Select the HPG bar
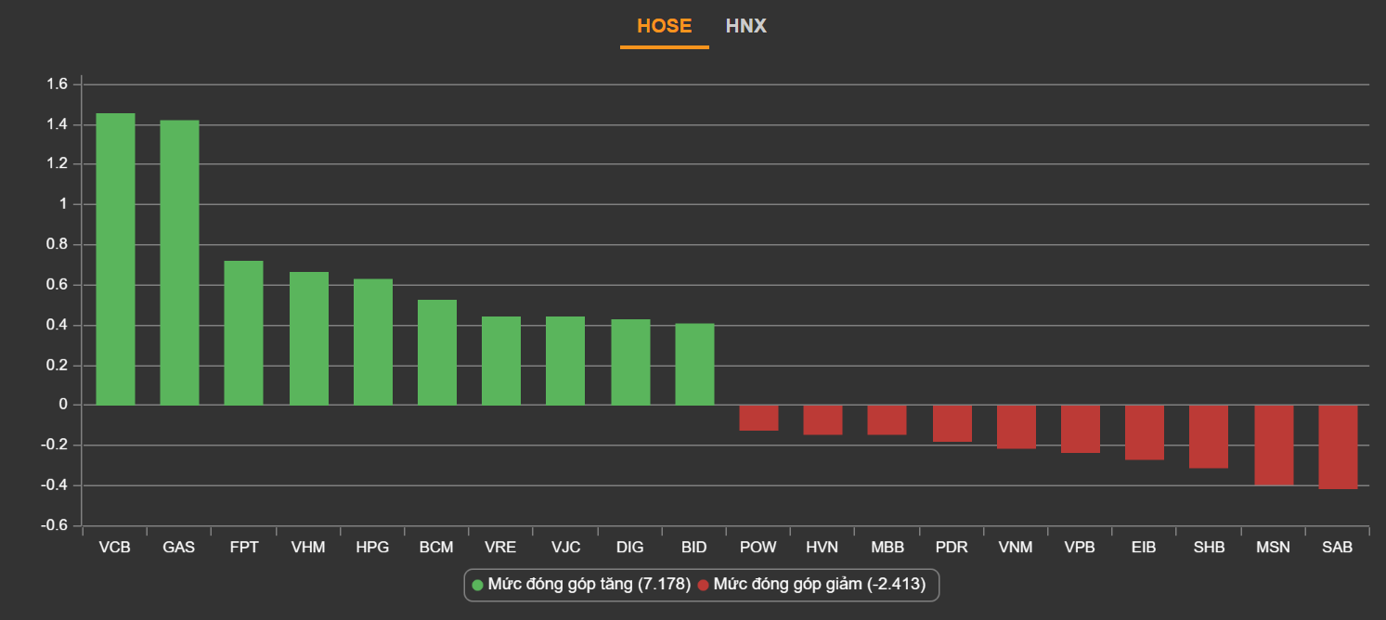Screen dimensions: 1386x620 click(373, 342)
